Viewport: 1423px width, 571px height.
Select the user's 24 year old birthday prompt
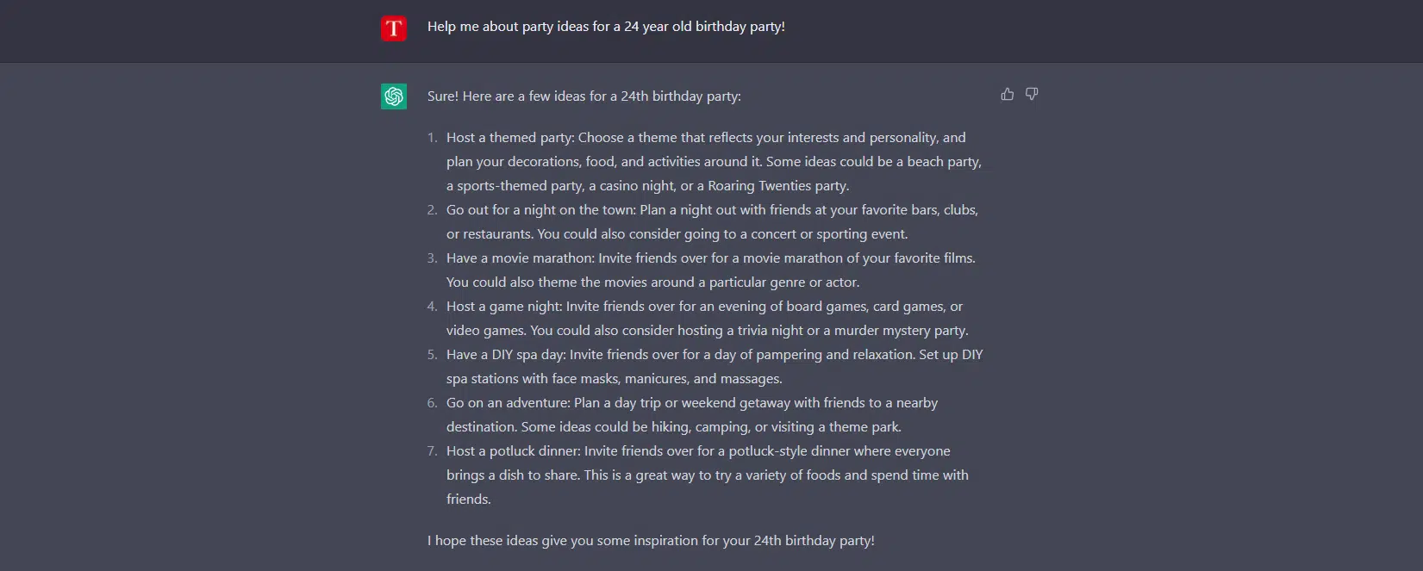[606, 27]
